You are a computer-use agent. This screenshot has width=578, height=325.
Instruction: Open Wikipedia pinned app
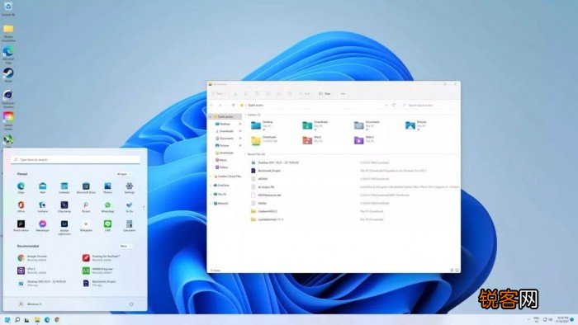tap(86, 226)
